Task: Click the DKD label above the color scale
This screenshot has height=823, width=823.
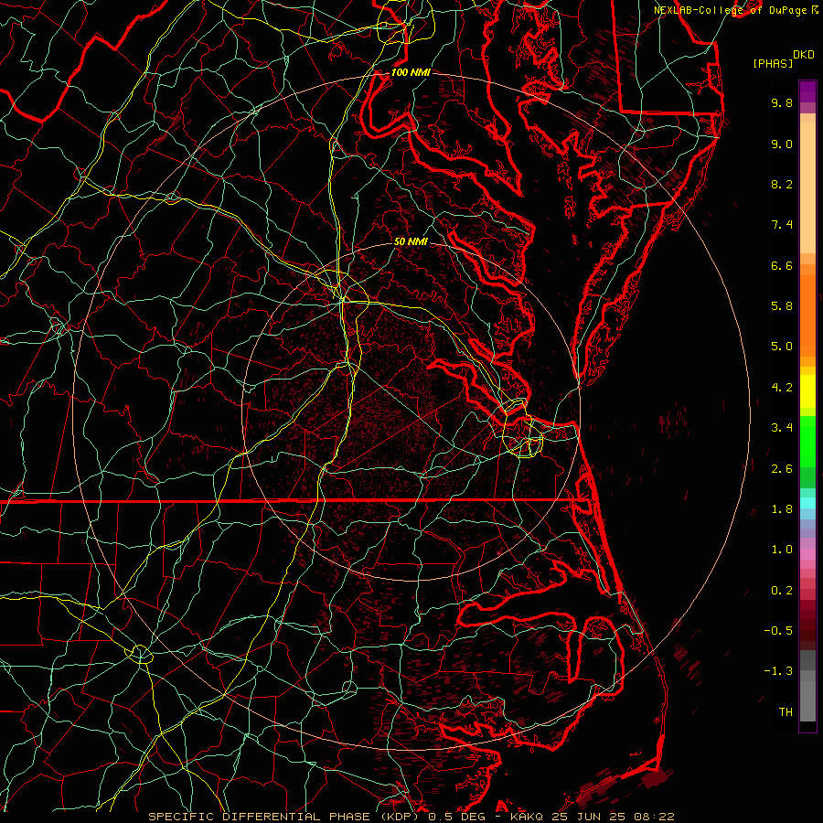Action: pyautogui.click(x=803, y=55)
